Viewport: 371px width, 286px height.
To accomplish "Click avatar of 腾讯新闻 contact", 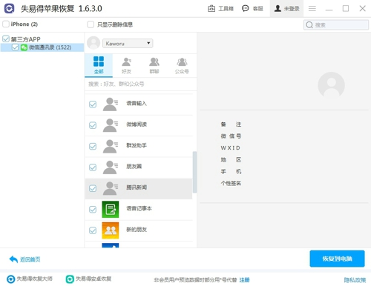I will point(111,188).
